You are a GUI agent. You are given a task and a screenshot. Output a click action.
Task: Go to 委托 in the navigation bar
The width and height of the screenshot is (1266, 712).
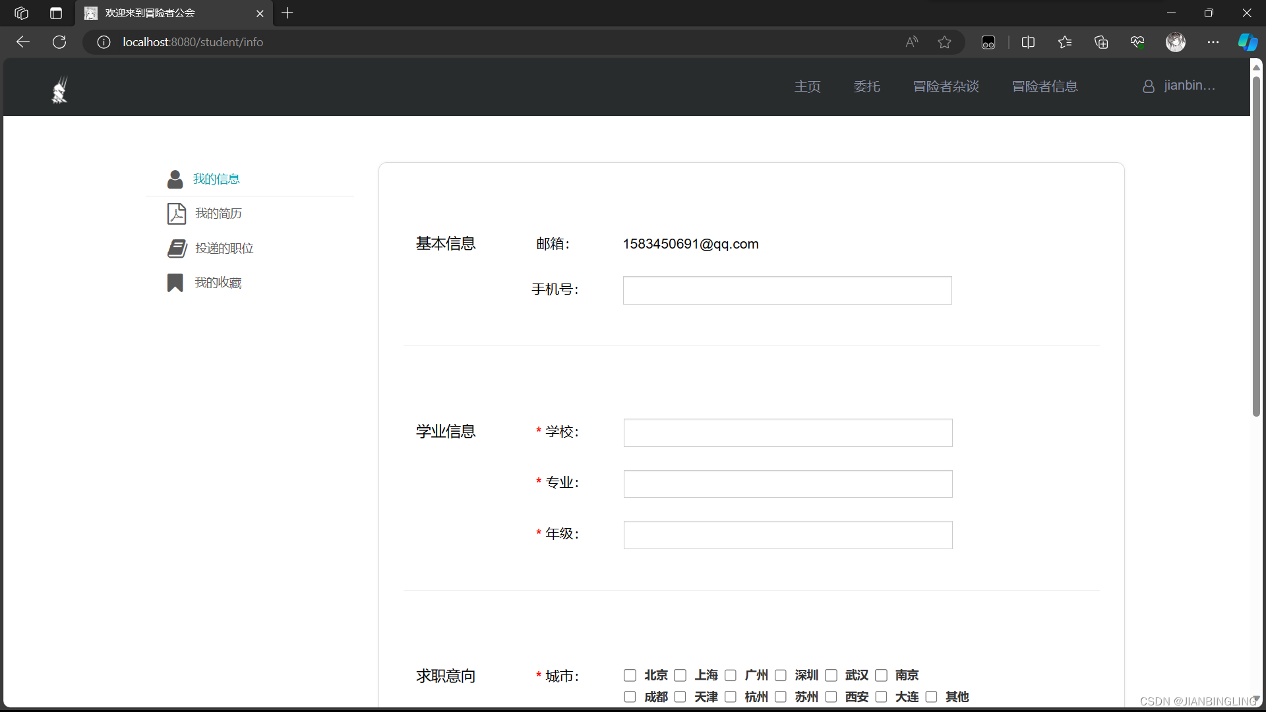coord(866,86)
